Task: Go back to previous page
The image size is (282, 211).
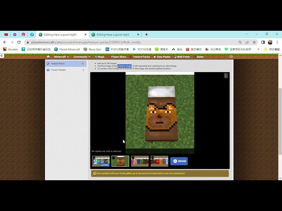Action: click(x=5, y=42)
